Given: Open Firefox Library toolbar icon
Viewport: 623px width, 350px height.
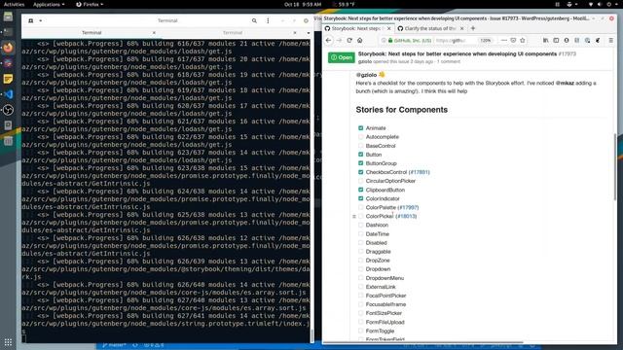Looking at the screenshot, I should click(545, 40).
